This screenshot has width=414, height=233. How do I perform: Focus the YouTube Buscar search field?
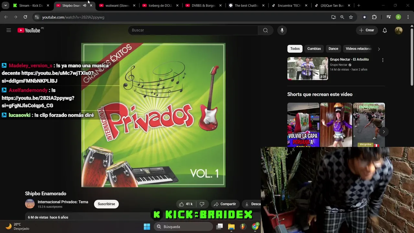193,30
